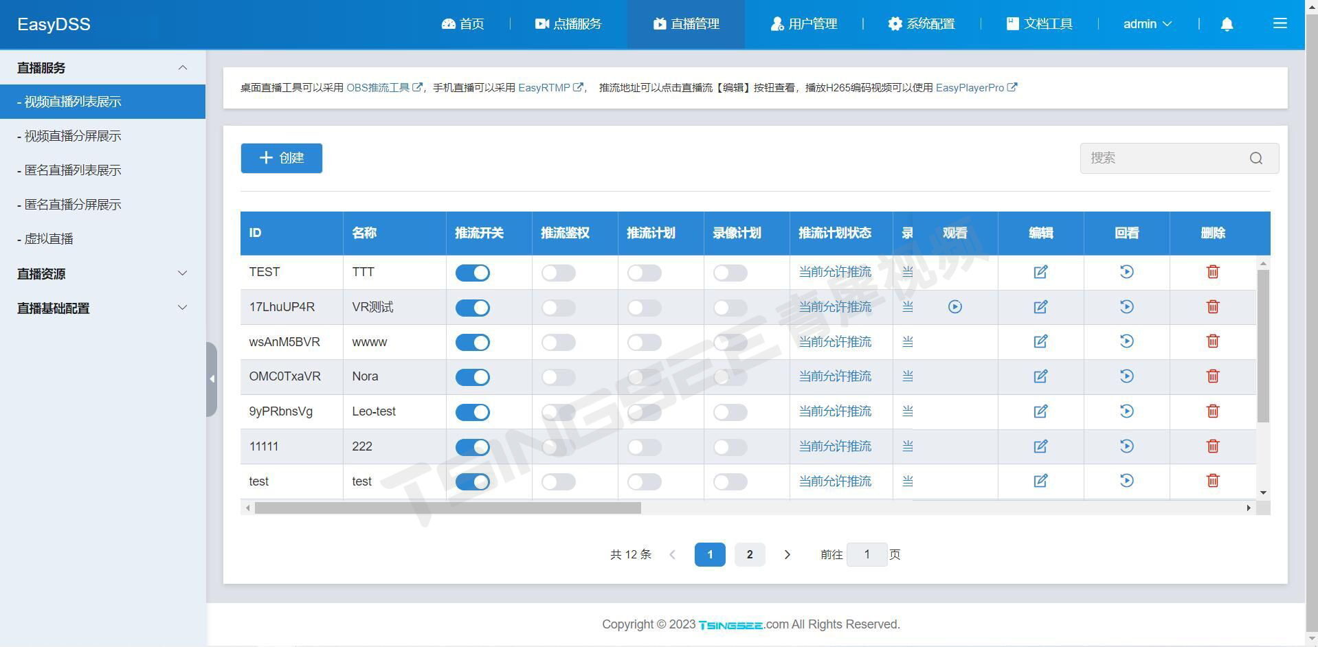Open the 系统配置 menu

coord(922,23)
